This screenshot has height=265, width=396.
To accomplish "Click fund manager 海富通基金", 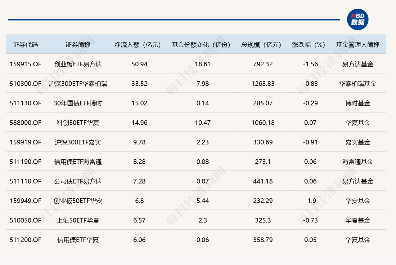I will pyautogui.click(x=358, y=162).
